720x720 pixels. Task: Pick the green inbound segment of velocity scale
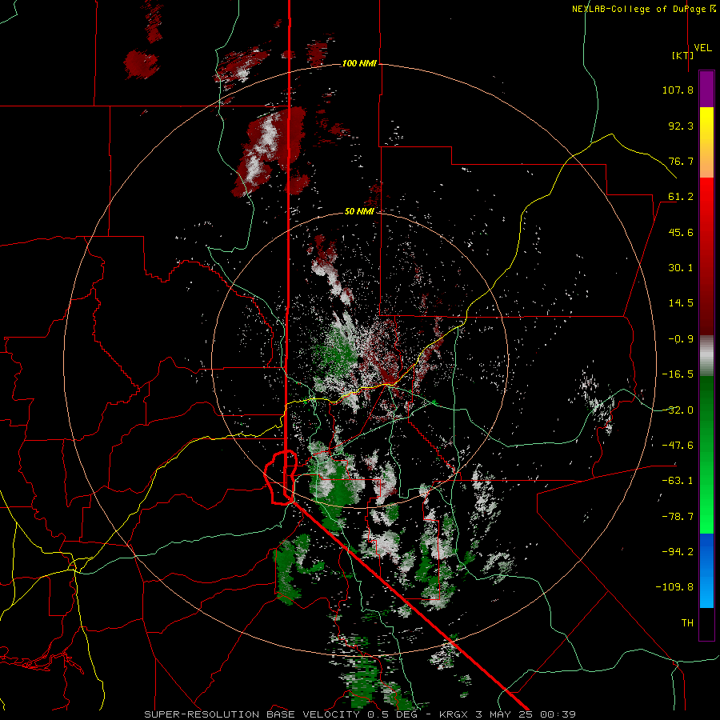(706, 454)
